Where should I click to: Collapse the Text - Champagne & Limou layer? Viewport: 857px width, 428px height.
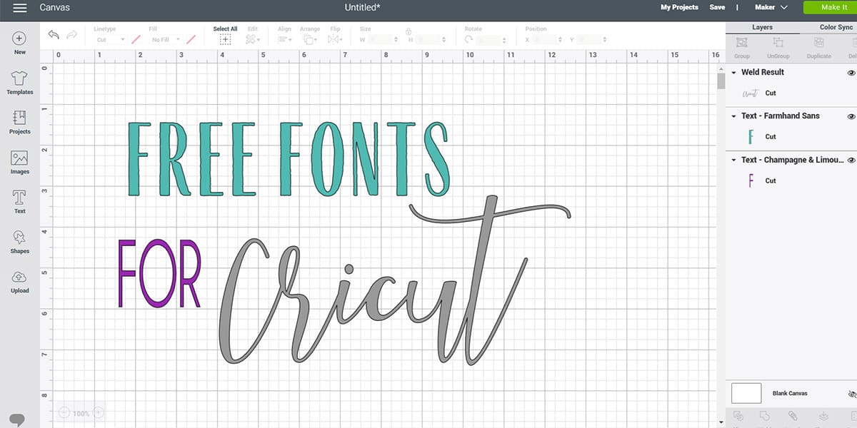(x=733, y=160)
